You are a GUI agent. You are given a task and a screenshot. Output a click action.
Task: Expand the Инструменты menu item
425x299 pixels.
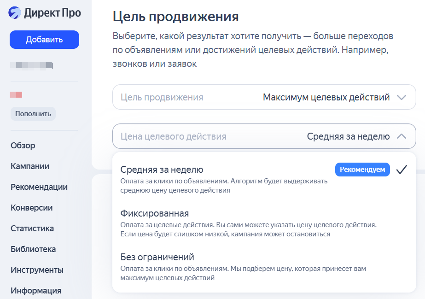pyautogui.click(x=37, y=270)
